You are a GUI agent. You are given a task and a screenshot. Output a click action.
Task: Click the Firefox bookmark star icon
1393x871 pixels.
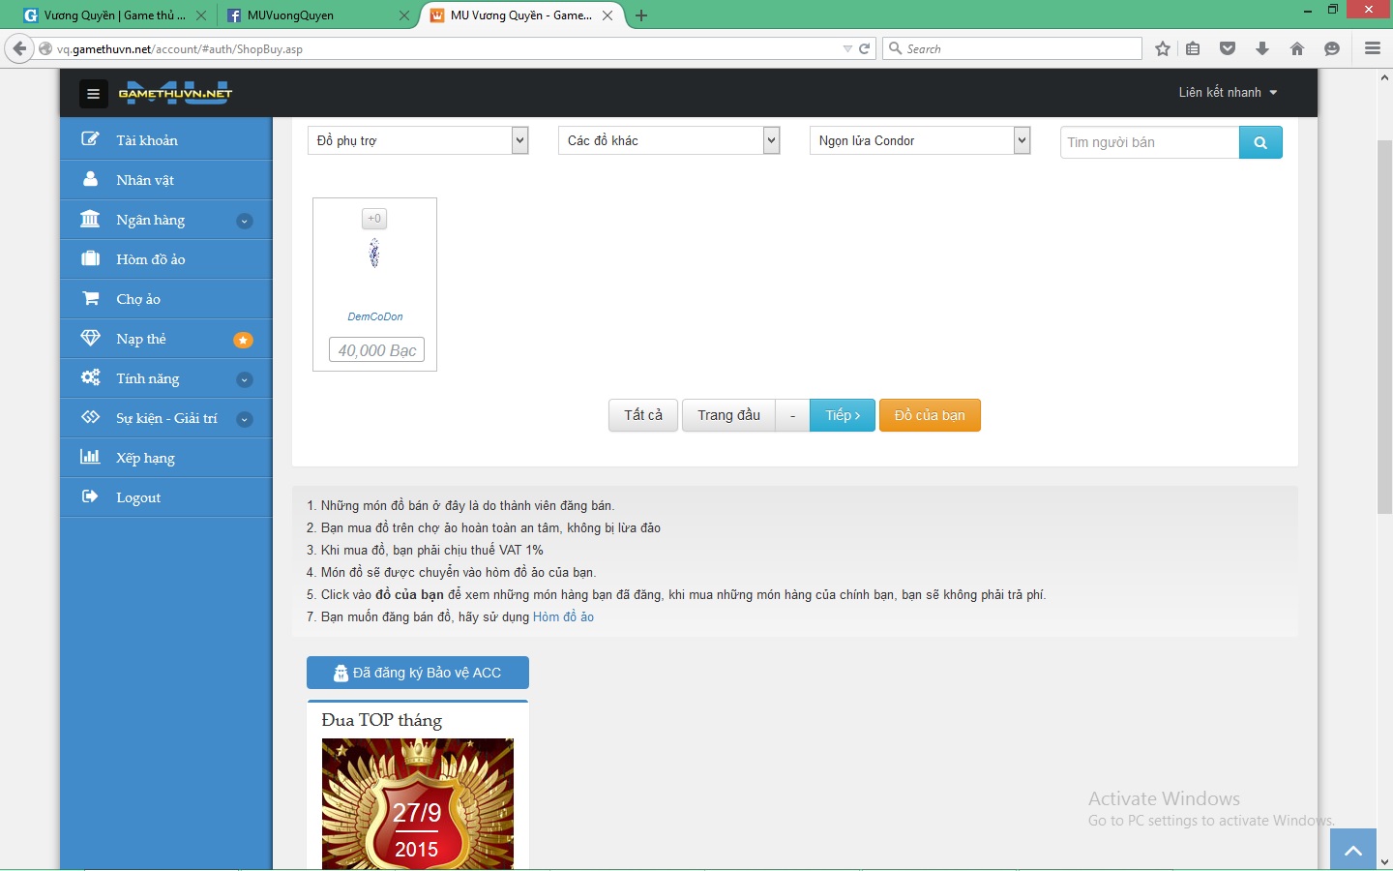point(1163,48)
